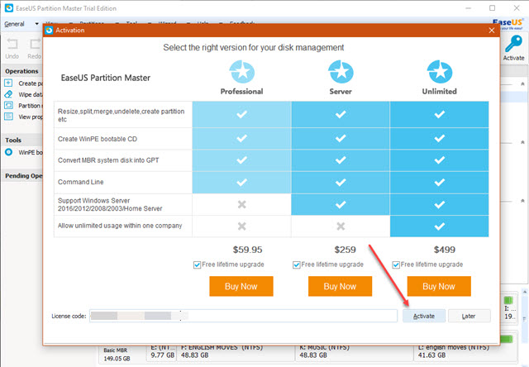The image size is (529, 367).
Task: Click the Resize, split, merge feature row
Action: [x=271, y=115]
